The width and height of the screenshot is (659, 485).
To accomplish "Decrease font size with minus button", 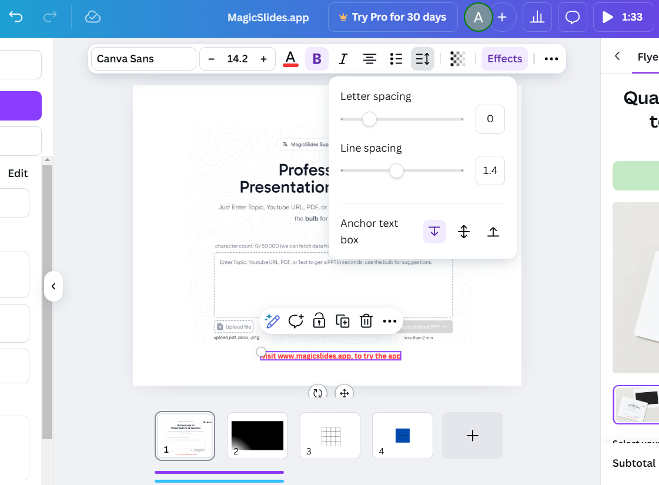I will coord(212,59).
